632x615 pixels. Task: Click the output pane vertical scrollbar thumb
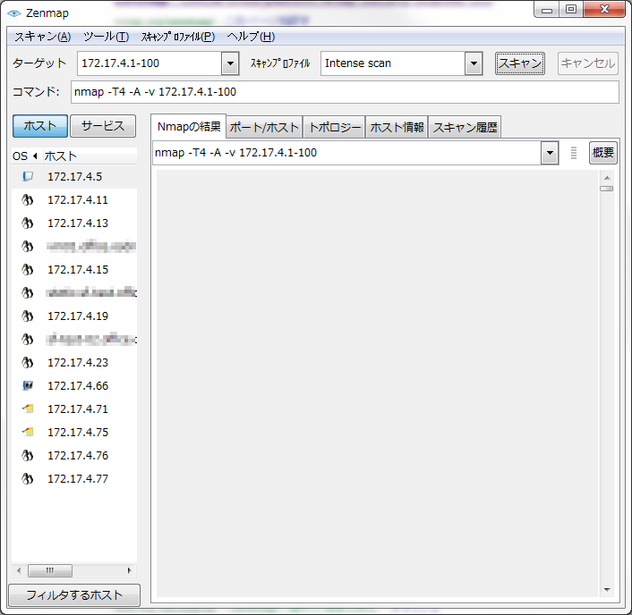coord(607,189)
